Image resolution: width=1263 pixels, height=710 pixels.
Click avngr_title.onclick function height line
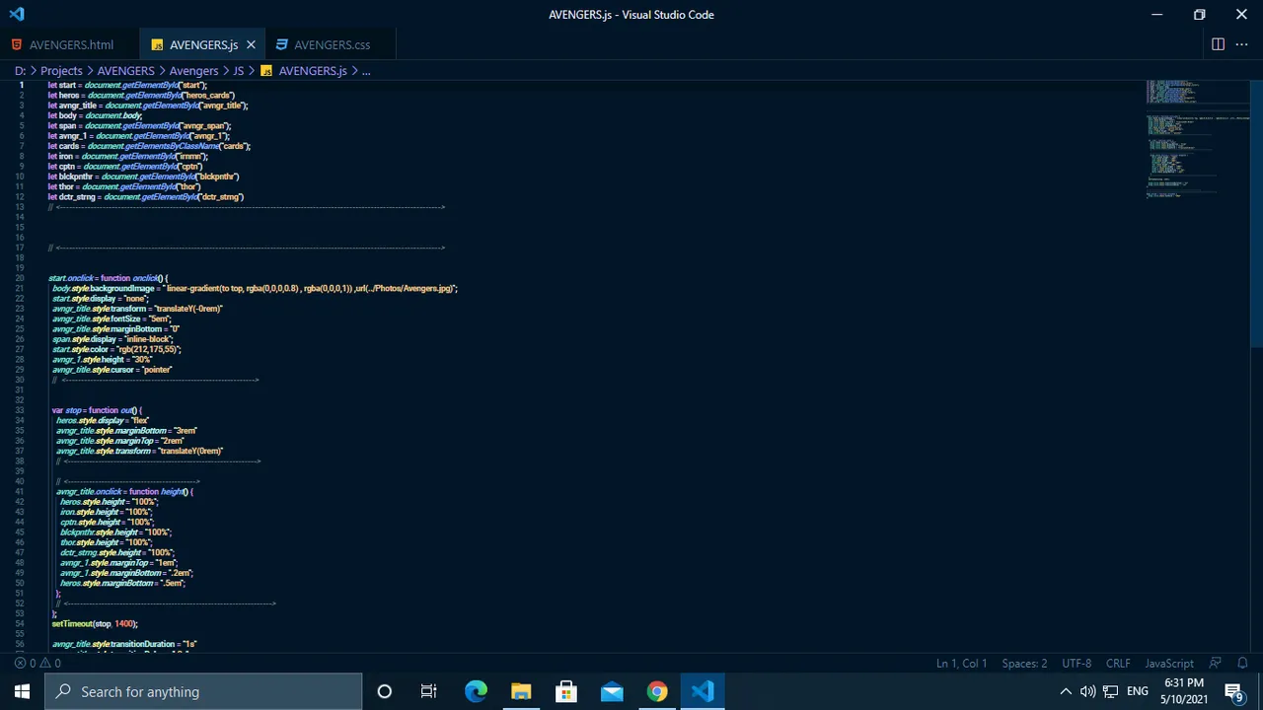pyautogui.click(x=124, y=491)
